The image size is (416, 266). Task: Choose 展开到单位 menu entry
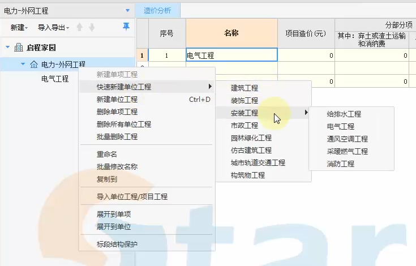pos(147,227)
